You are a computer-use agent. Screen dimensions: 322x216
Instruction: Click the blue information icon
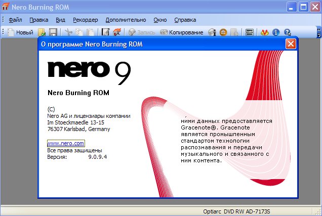(276, 32)
